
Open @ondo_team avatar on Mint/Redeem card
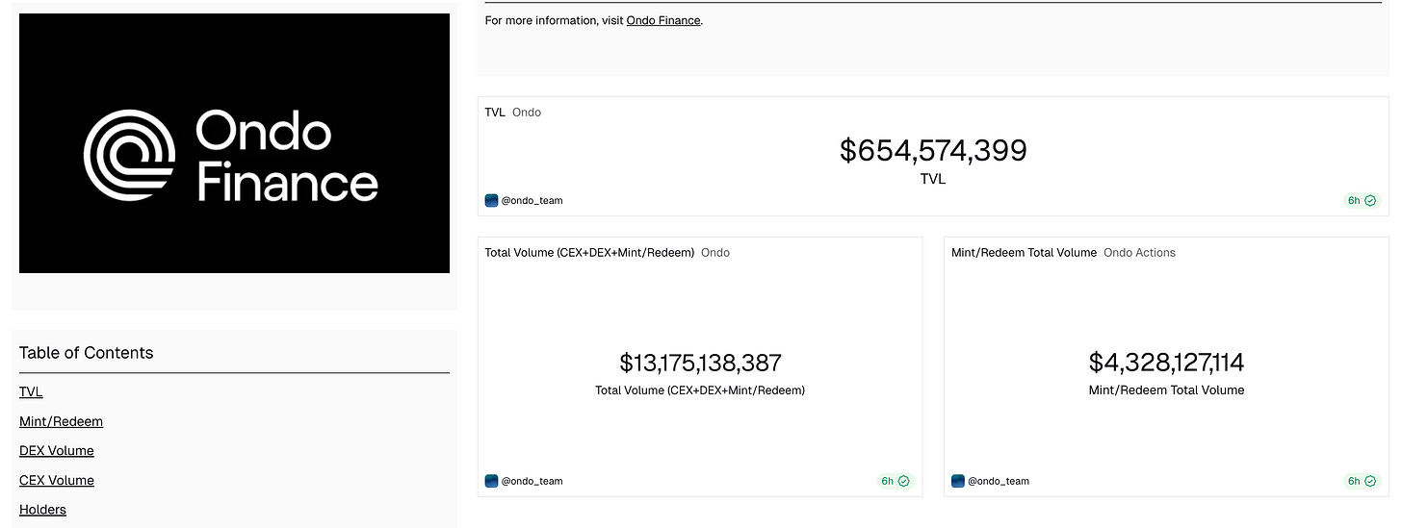pyautogui.click(x=958, y=481)
